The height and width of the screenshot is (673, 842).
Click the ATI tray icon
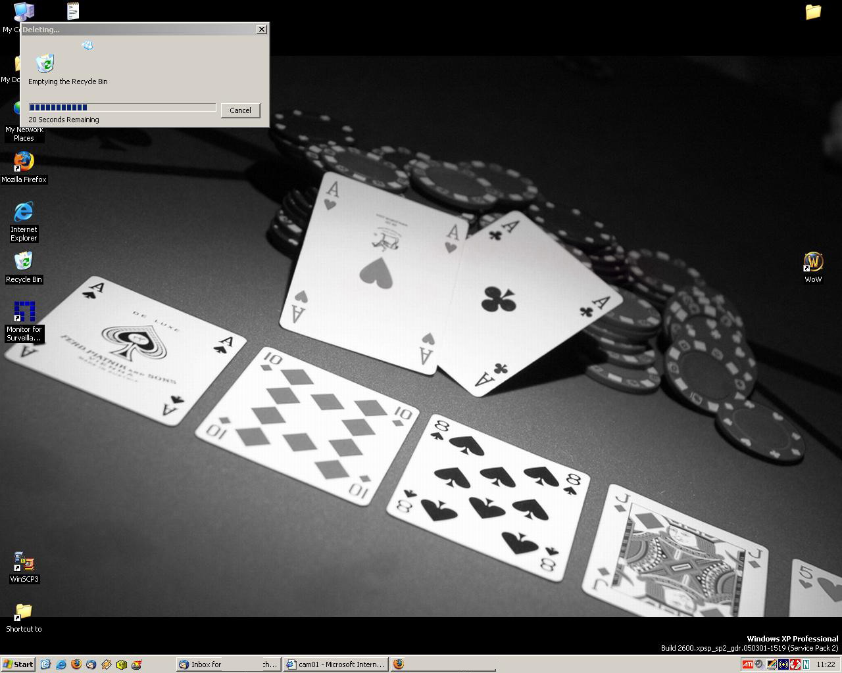[x=747, y=664]
